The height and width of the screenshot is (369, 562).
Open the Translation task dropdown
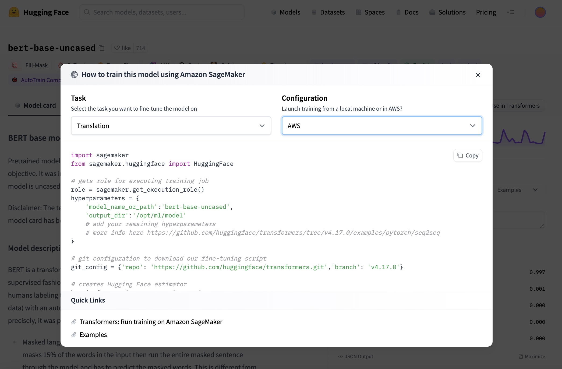[x=171, y=126]
